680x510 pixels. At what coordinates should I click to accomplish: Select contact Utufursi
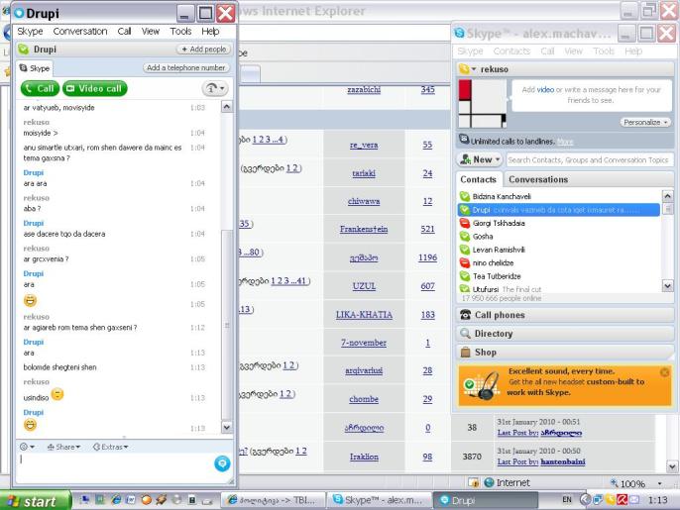pyautogui.click(x=559, y=288)
